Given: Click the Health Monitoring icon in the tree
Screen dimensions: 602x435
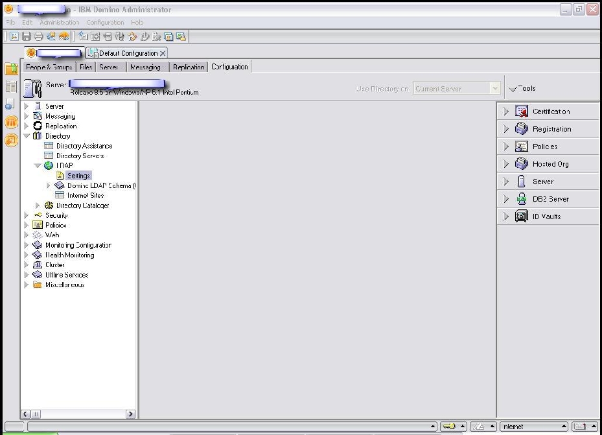Looking at the screenshot, I should [37, 255].
